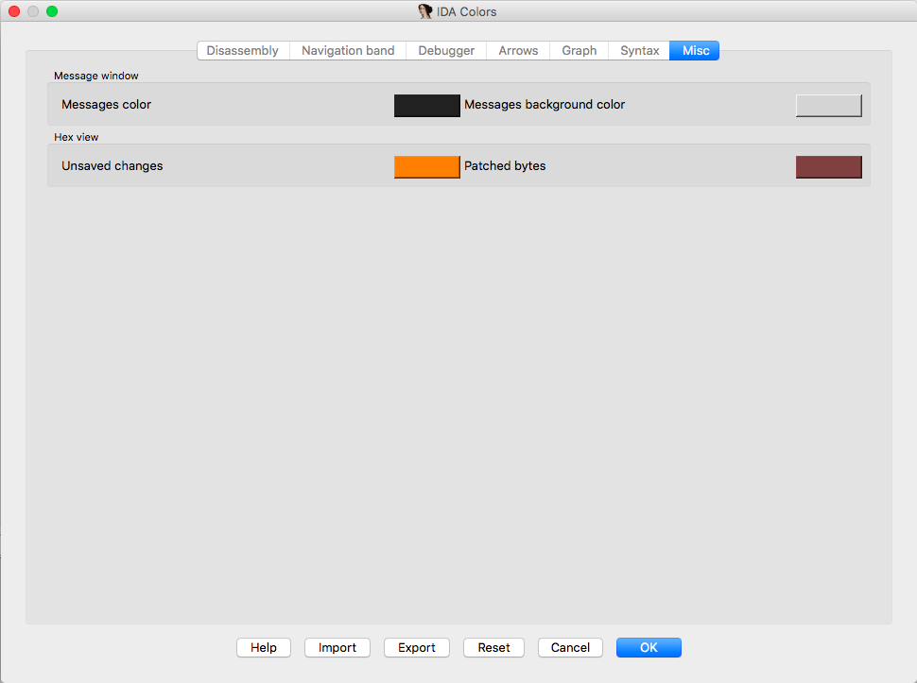Image resolution: width=917 pixels, height=683 pixels.
Task: Click the 'Messages background color' label
Action: pyautogui.click(x=545, y=105)
